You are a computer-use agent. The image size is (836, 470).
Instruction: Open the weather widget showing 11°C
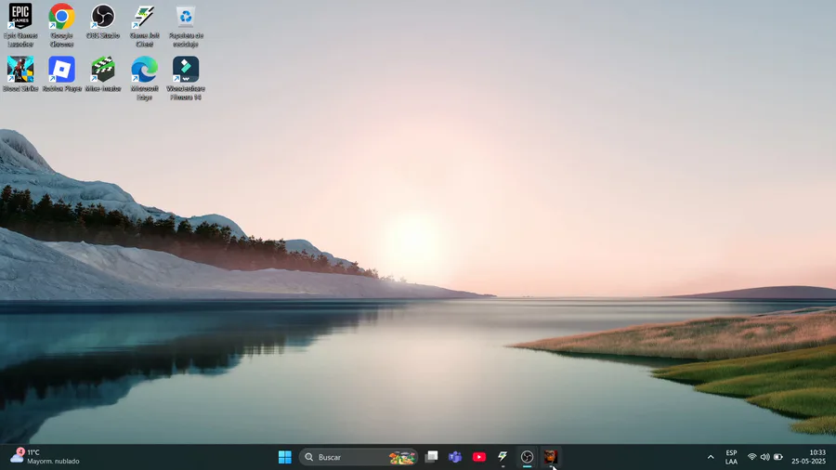point(45,457)
